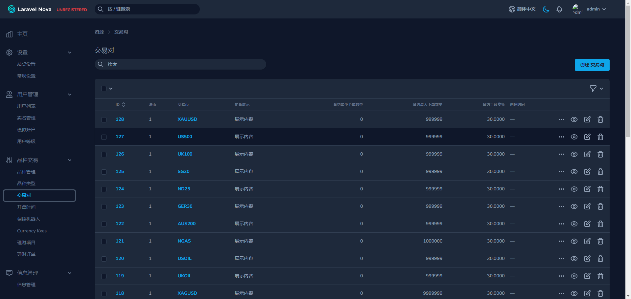
Task: Tick the select-all checkbox in table header
Action: [104, 89]
